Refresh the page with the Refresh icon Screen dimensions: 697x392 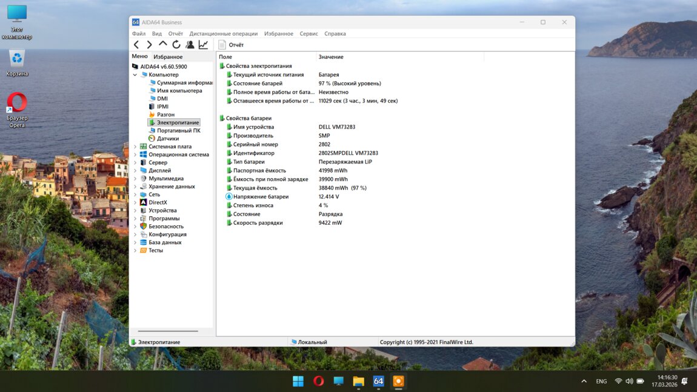176,45
